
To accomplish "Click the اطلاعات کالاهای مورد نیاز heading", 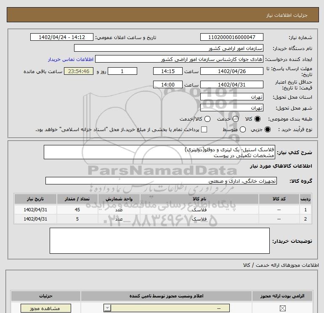I will tap(281, 166).
